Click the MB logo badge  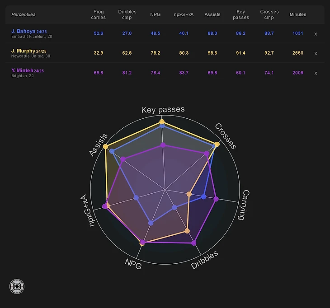point(17,286)
